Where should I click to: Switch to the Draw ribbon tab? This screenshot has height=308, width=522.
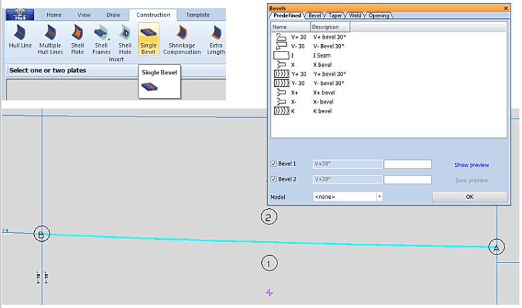point(113,15)
